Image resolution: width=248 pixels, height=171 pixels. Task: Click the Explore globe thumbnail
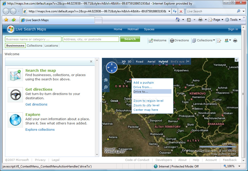click(x=15, y=120)
